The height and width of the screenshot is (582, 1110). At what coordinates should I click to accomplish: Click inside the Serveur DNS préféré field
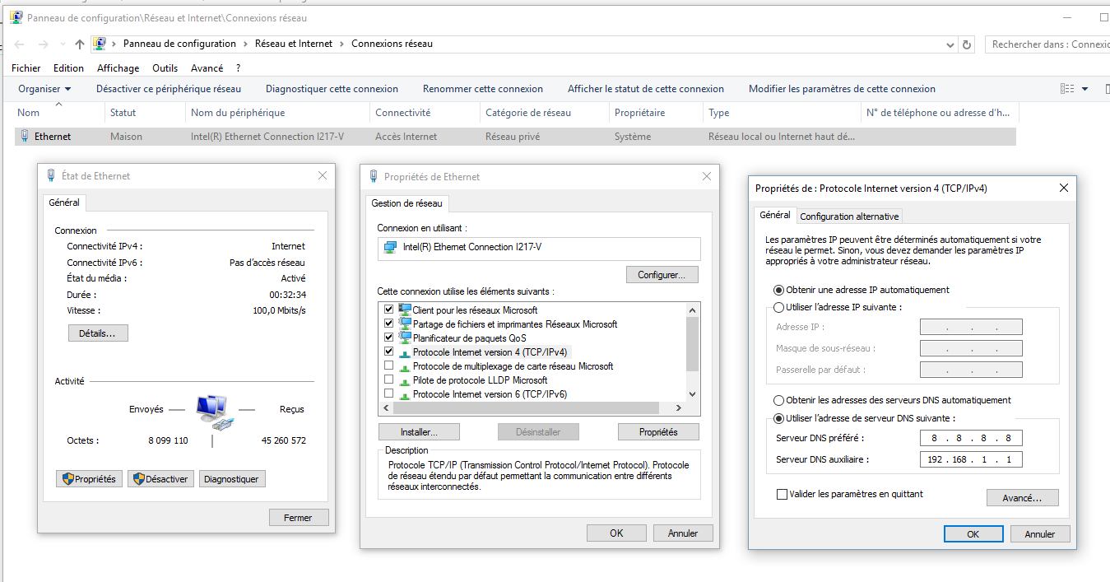(x=969, y=438)
